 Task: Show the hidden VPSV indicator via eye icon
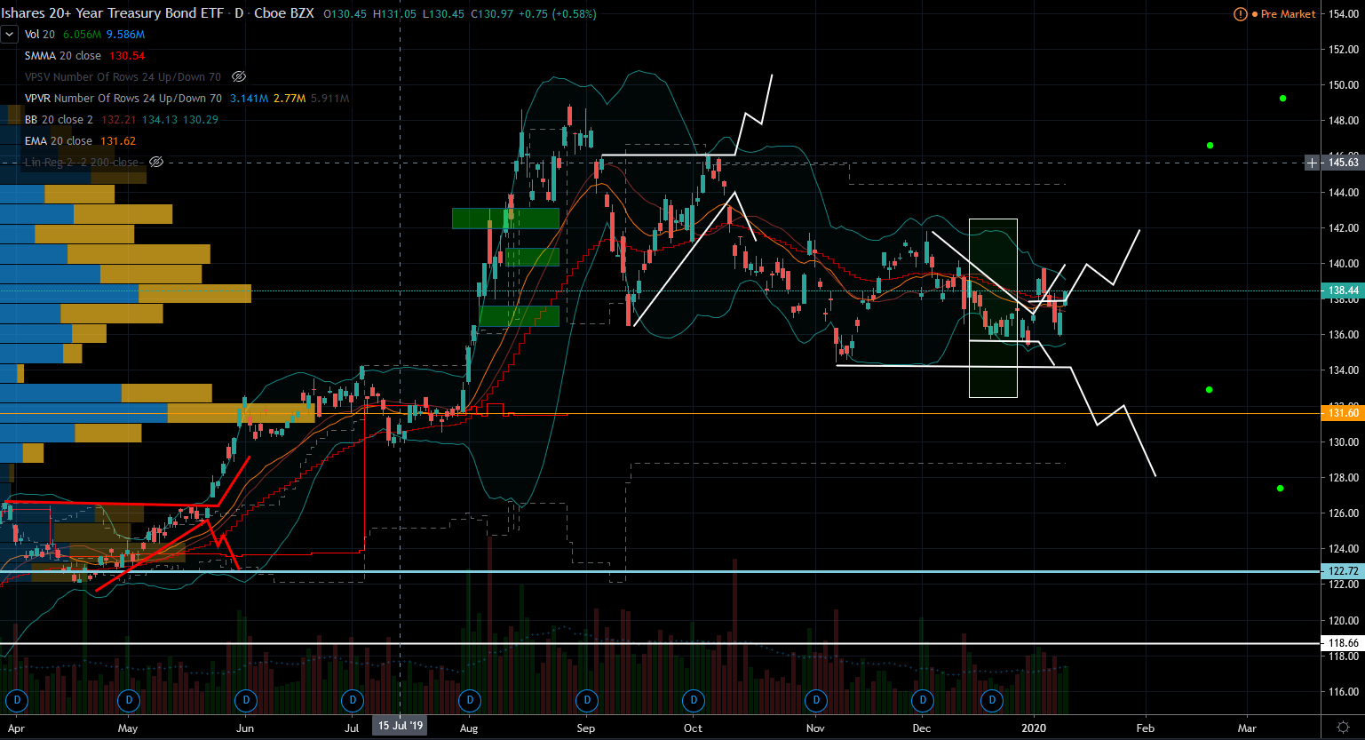tap(239, 77)
